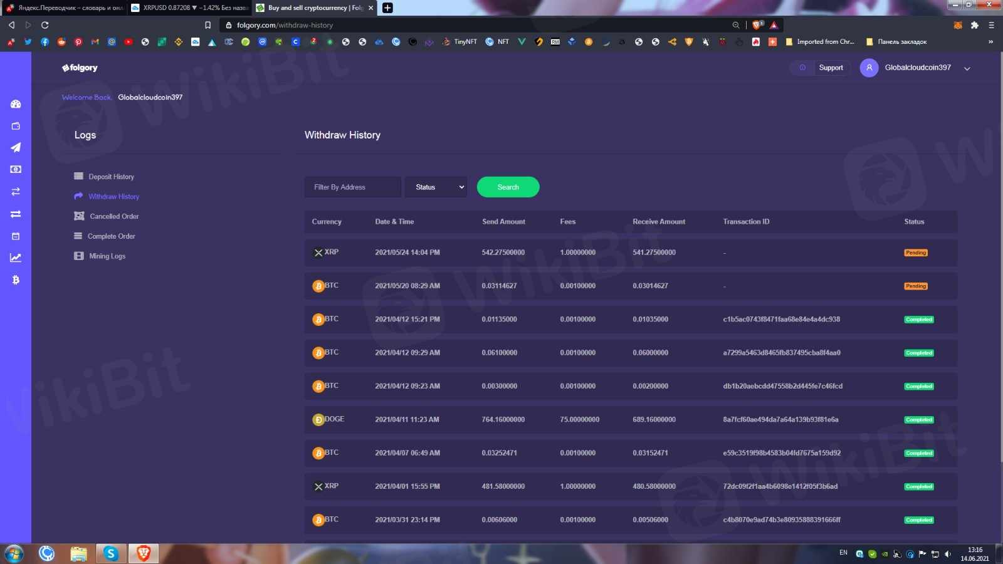
Task: Click the paper plane icon in sidebar
Action: tap(16, 147)
